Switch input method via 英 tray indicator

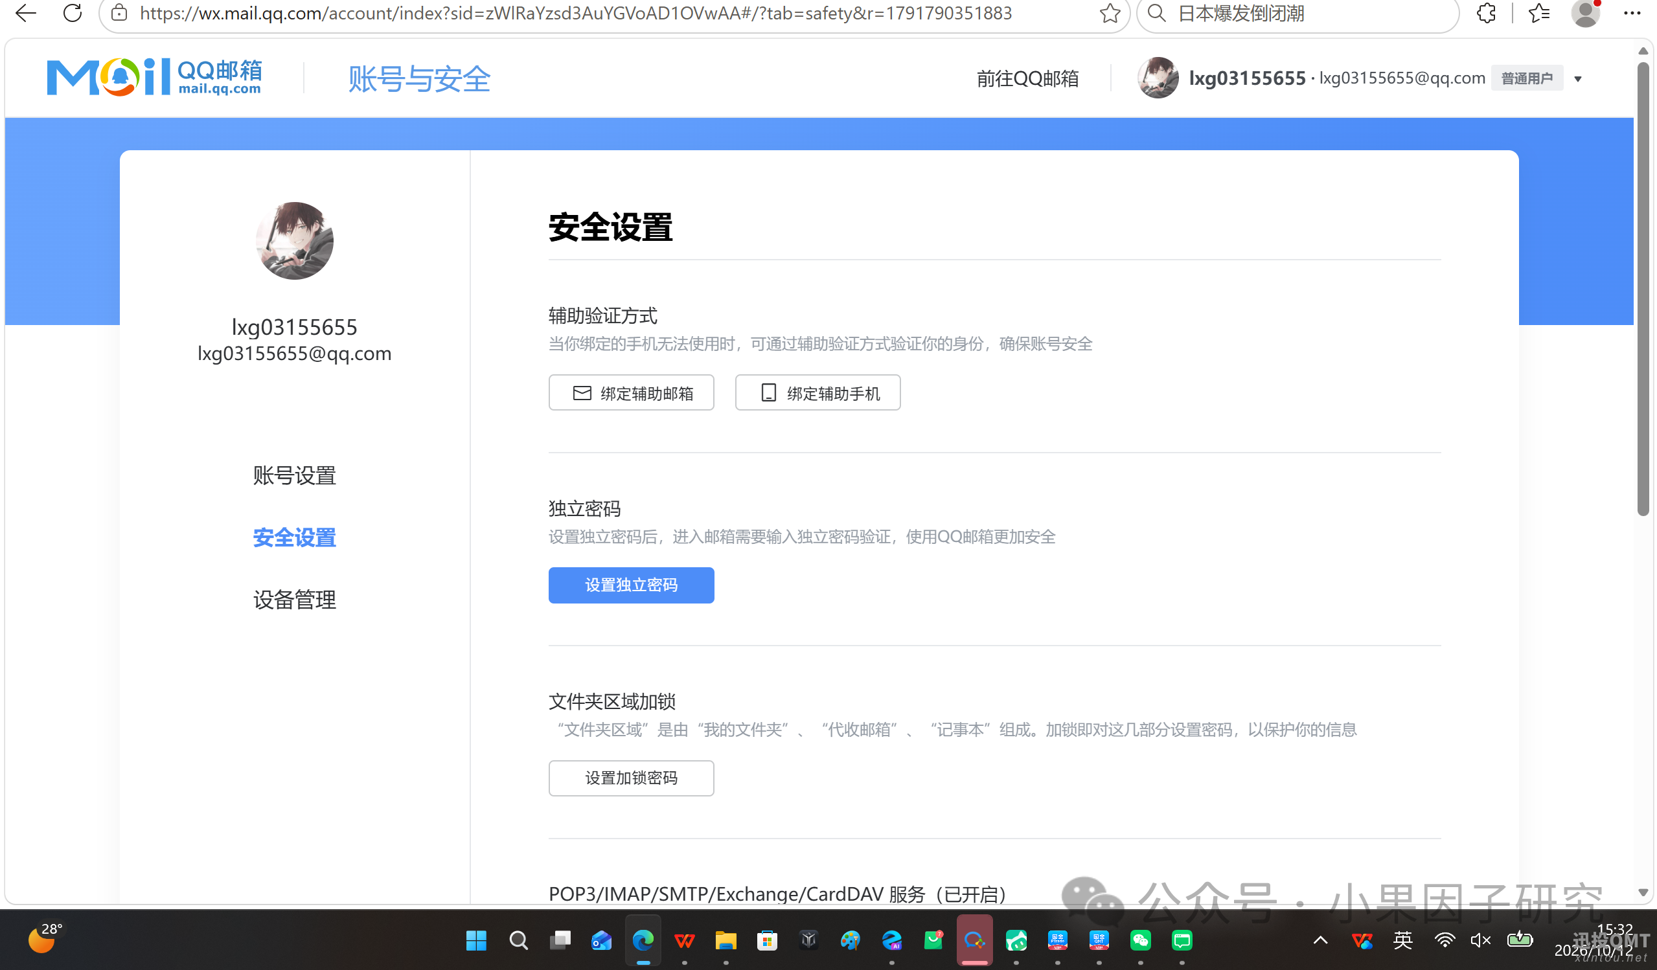tap(1402, 940)
